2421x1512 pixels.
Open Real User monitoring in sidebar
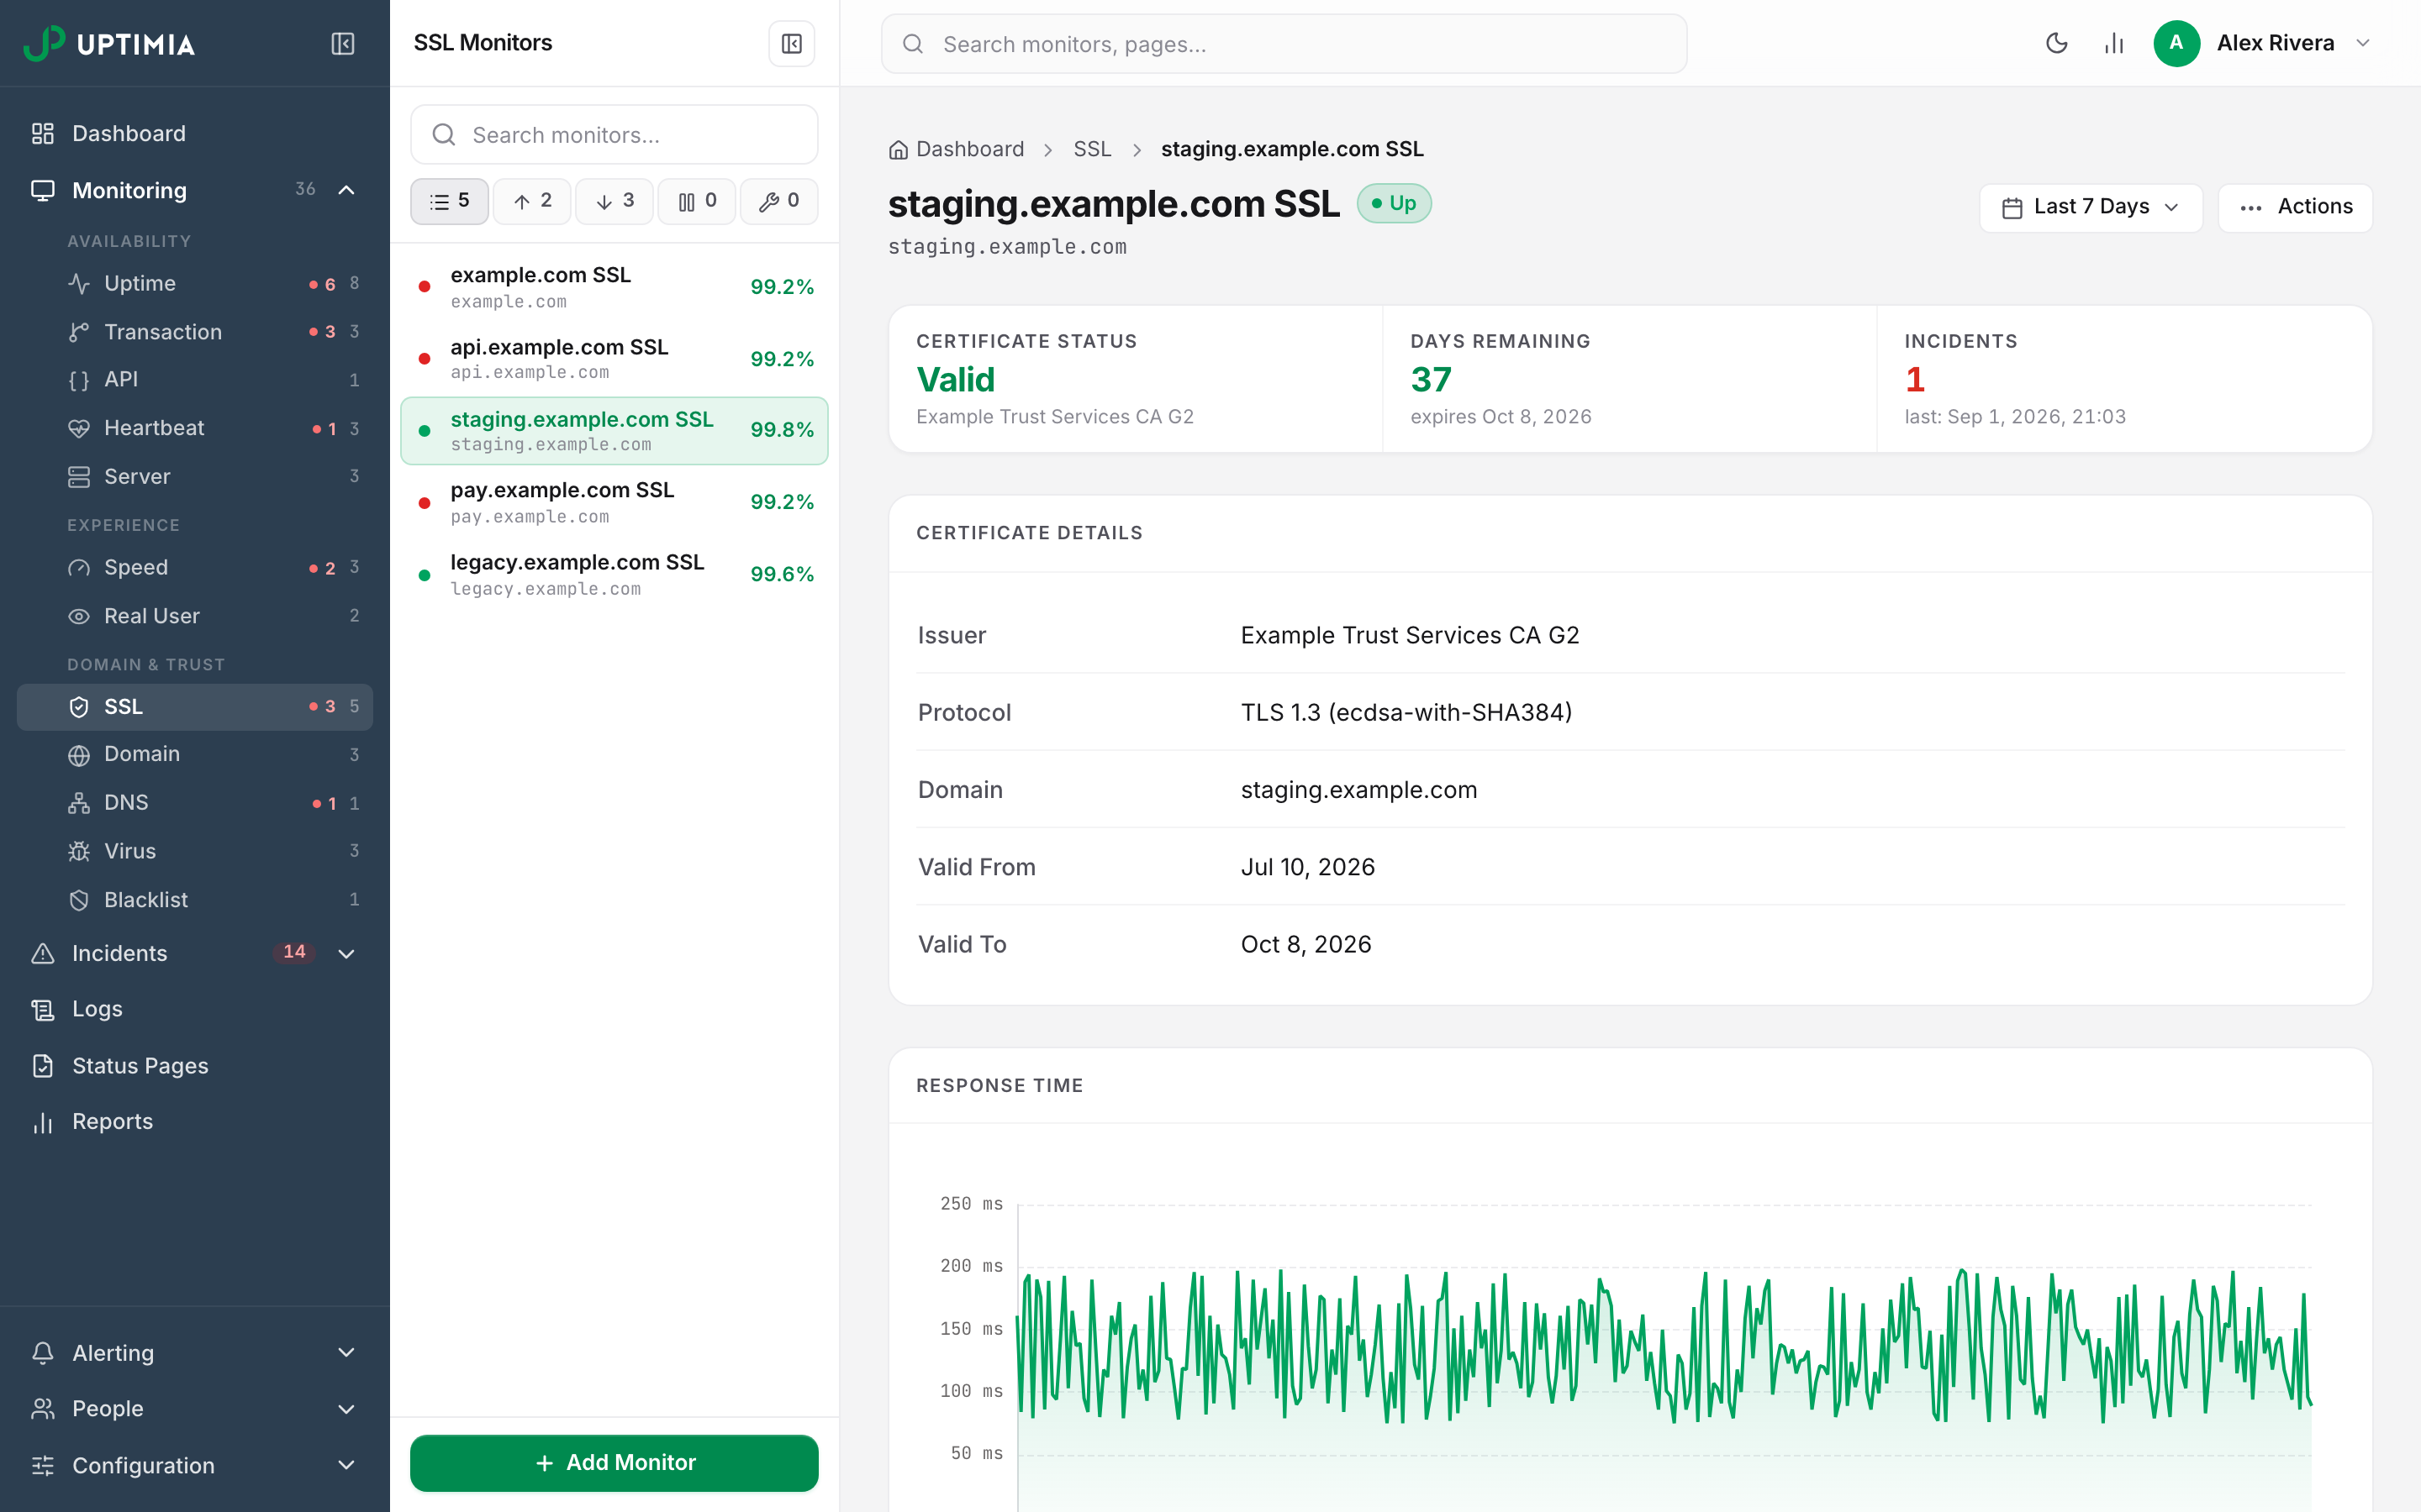pyautogui.click(x=195, y=616)
